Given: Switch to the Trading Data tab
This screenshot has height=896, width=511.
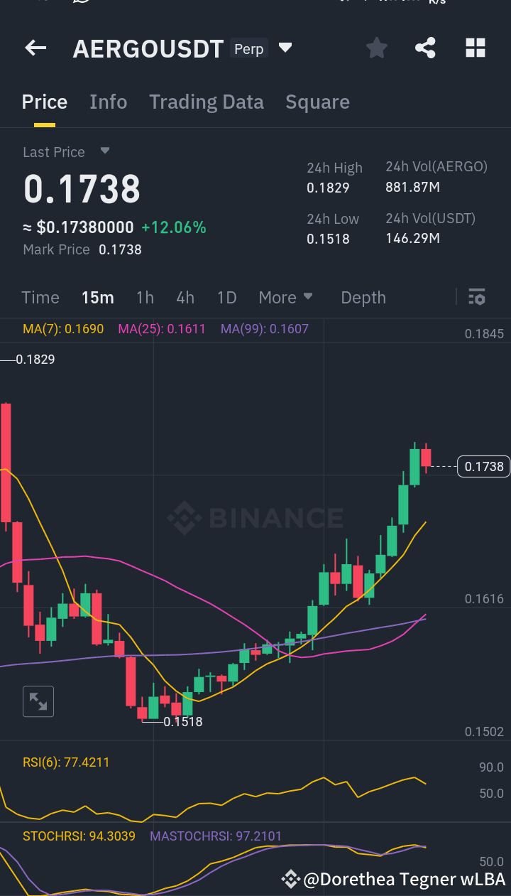Looking at the screenshot, I should (x=206, y=102).
